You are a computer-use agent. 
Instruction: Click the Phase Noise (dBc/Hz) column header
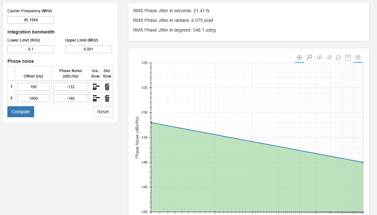(x=71, y=73)
